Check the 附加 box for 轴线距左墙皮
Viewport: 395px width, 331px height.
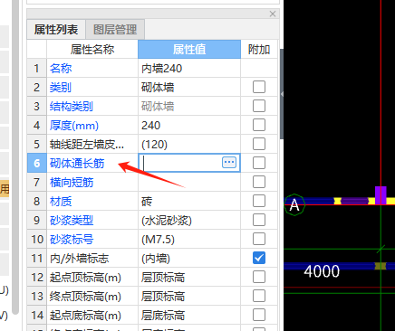[x=259, y=144]
